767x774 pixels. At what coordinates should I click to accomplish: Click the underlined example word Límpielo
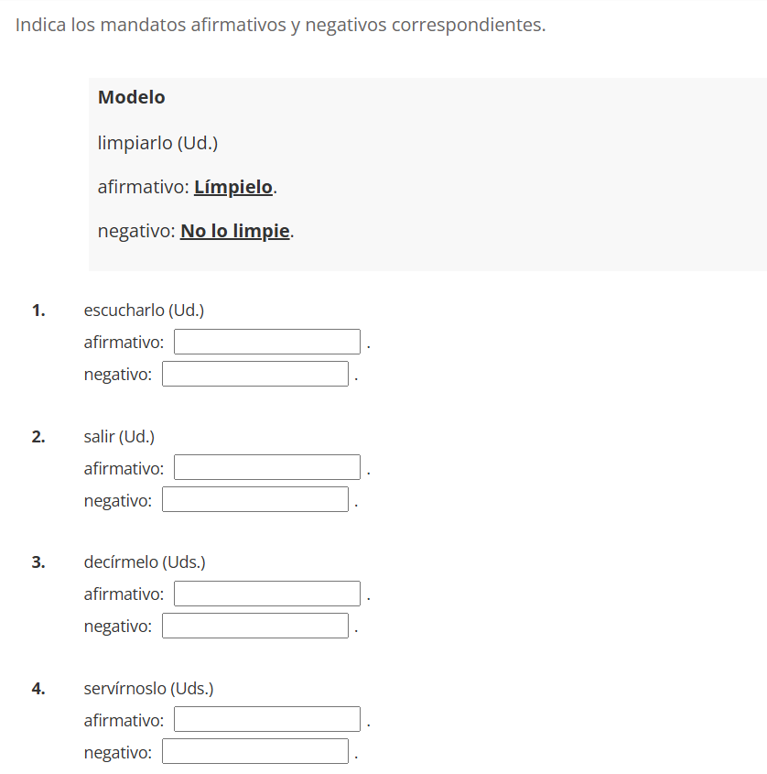pyautogui.click(x=233, y=186)
